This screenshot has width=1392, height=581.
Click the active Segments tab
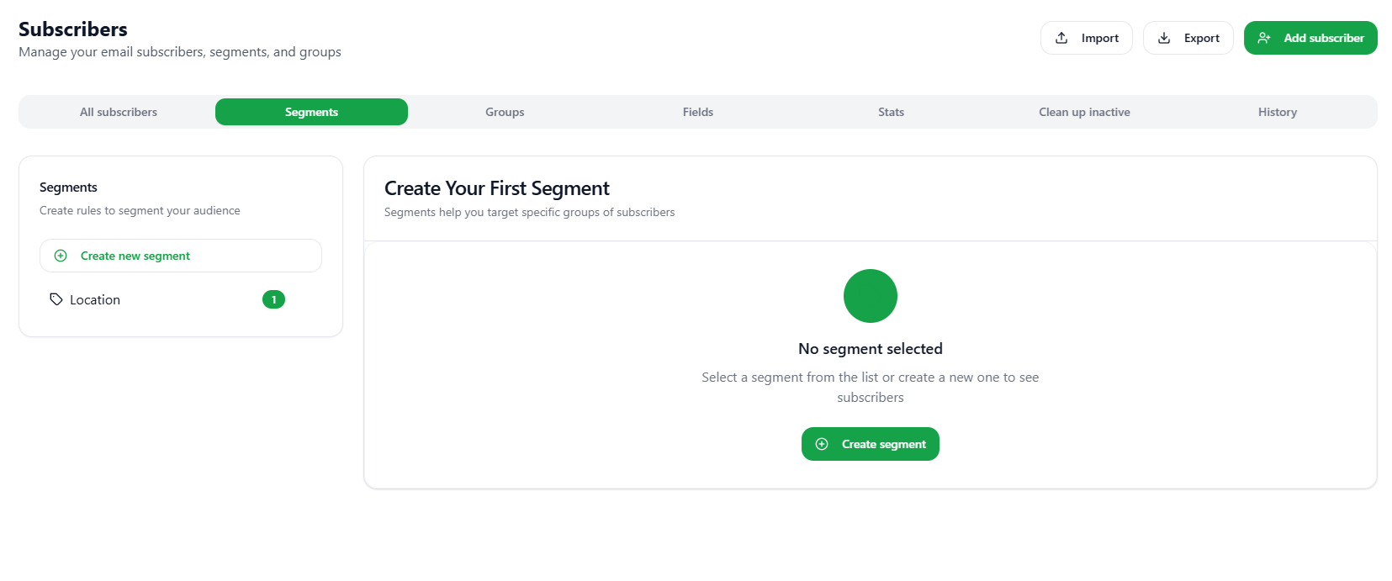pos(311,112)
